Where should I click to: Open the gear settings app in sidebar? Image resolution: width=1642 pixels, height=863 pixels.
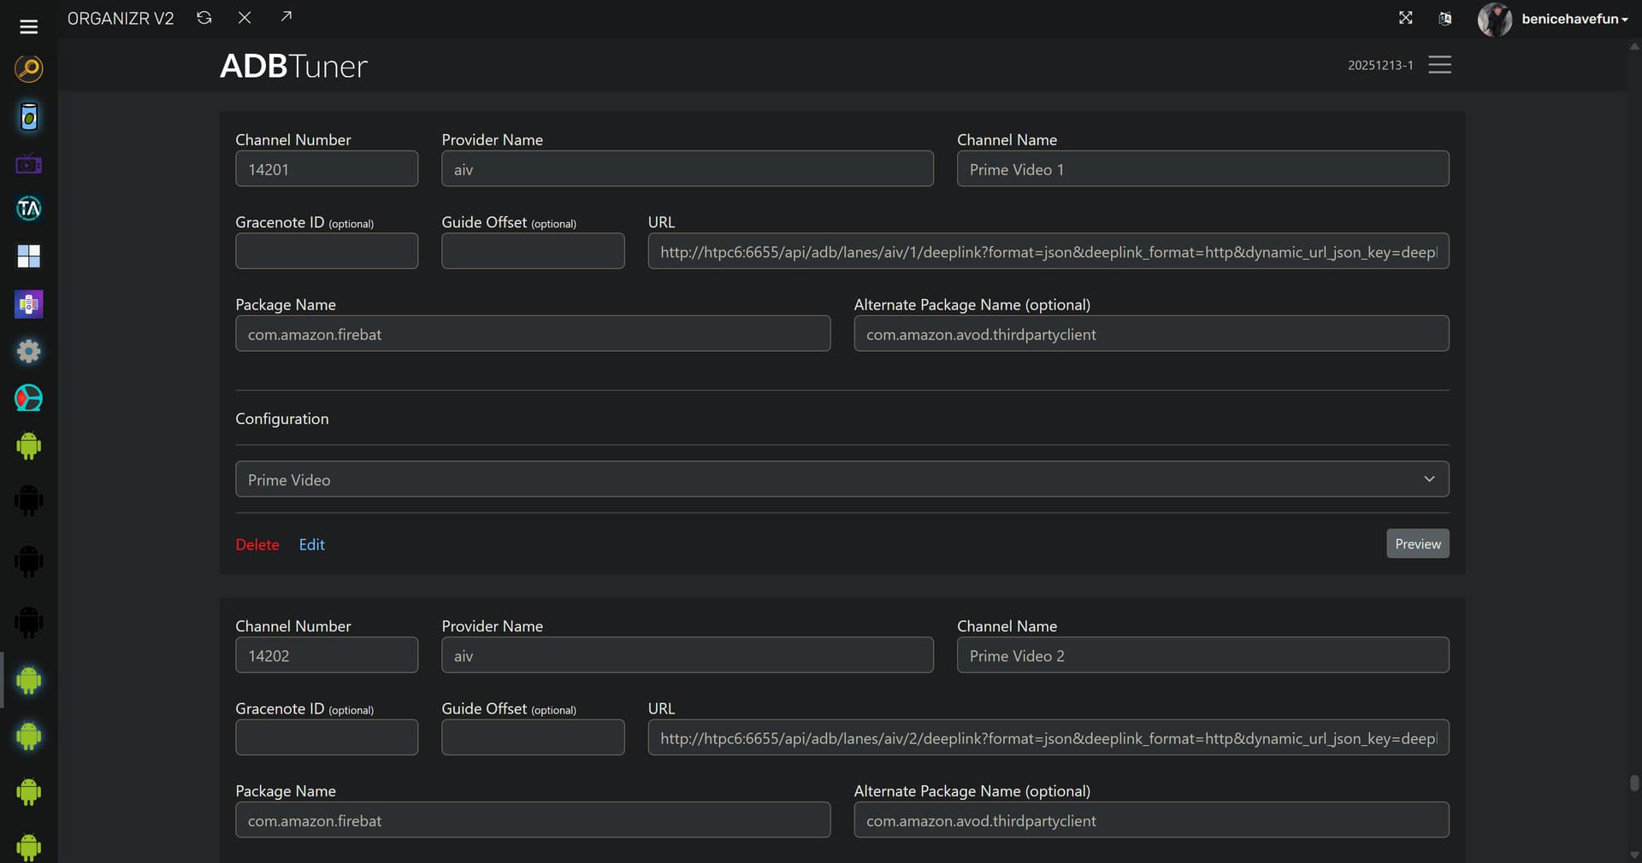[28, 351]
